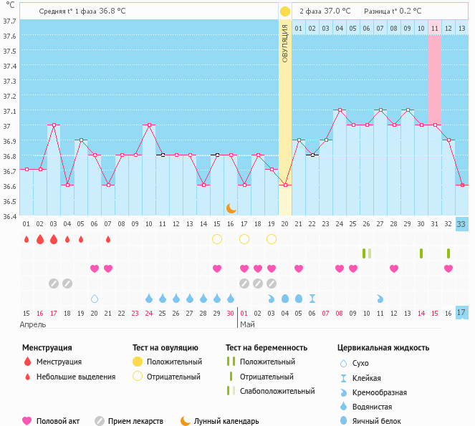Select the highlighted cycle day 33 cell
This screenshot has width=475, height=426.
pos(462,224)
